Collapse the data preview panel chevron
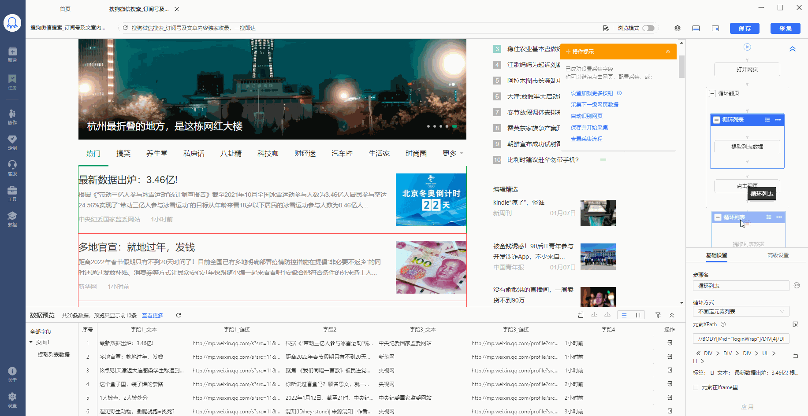The image size is (808, 416). pos(672,315)
